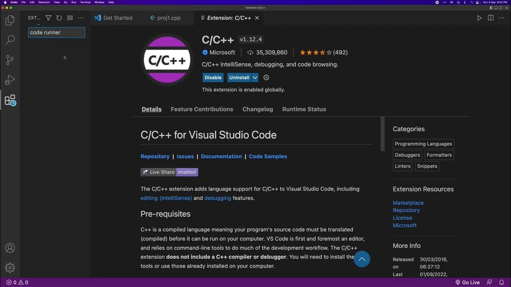This screenshot has height=287, width=511.
Task: Open the Repository link under Extension Resources
Action: [x=406, y=210]
